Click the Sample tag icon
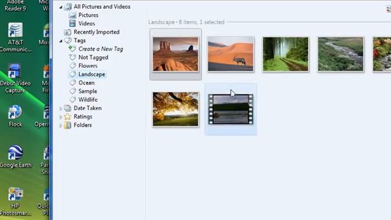The height and width of the screenshot is (220, 391). pos(73,91)
